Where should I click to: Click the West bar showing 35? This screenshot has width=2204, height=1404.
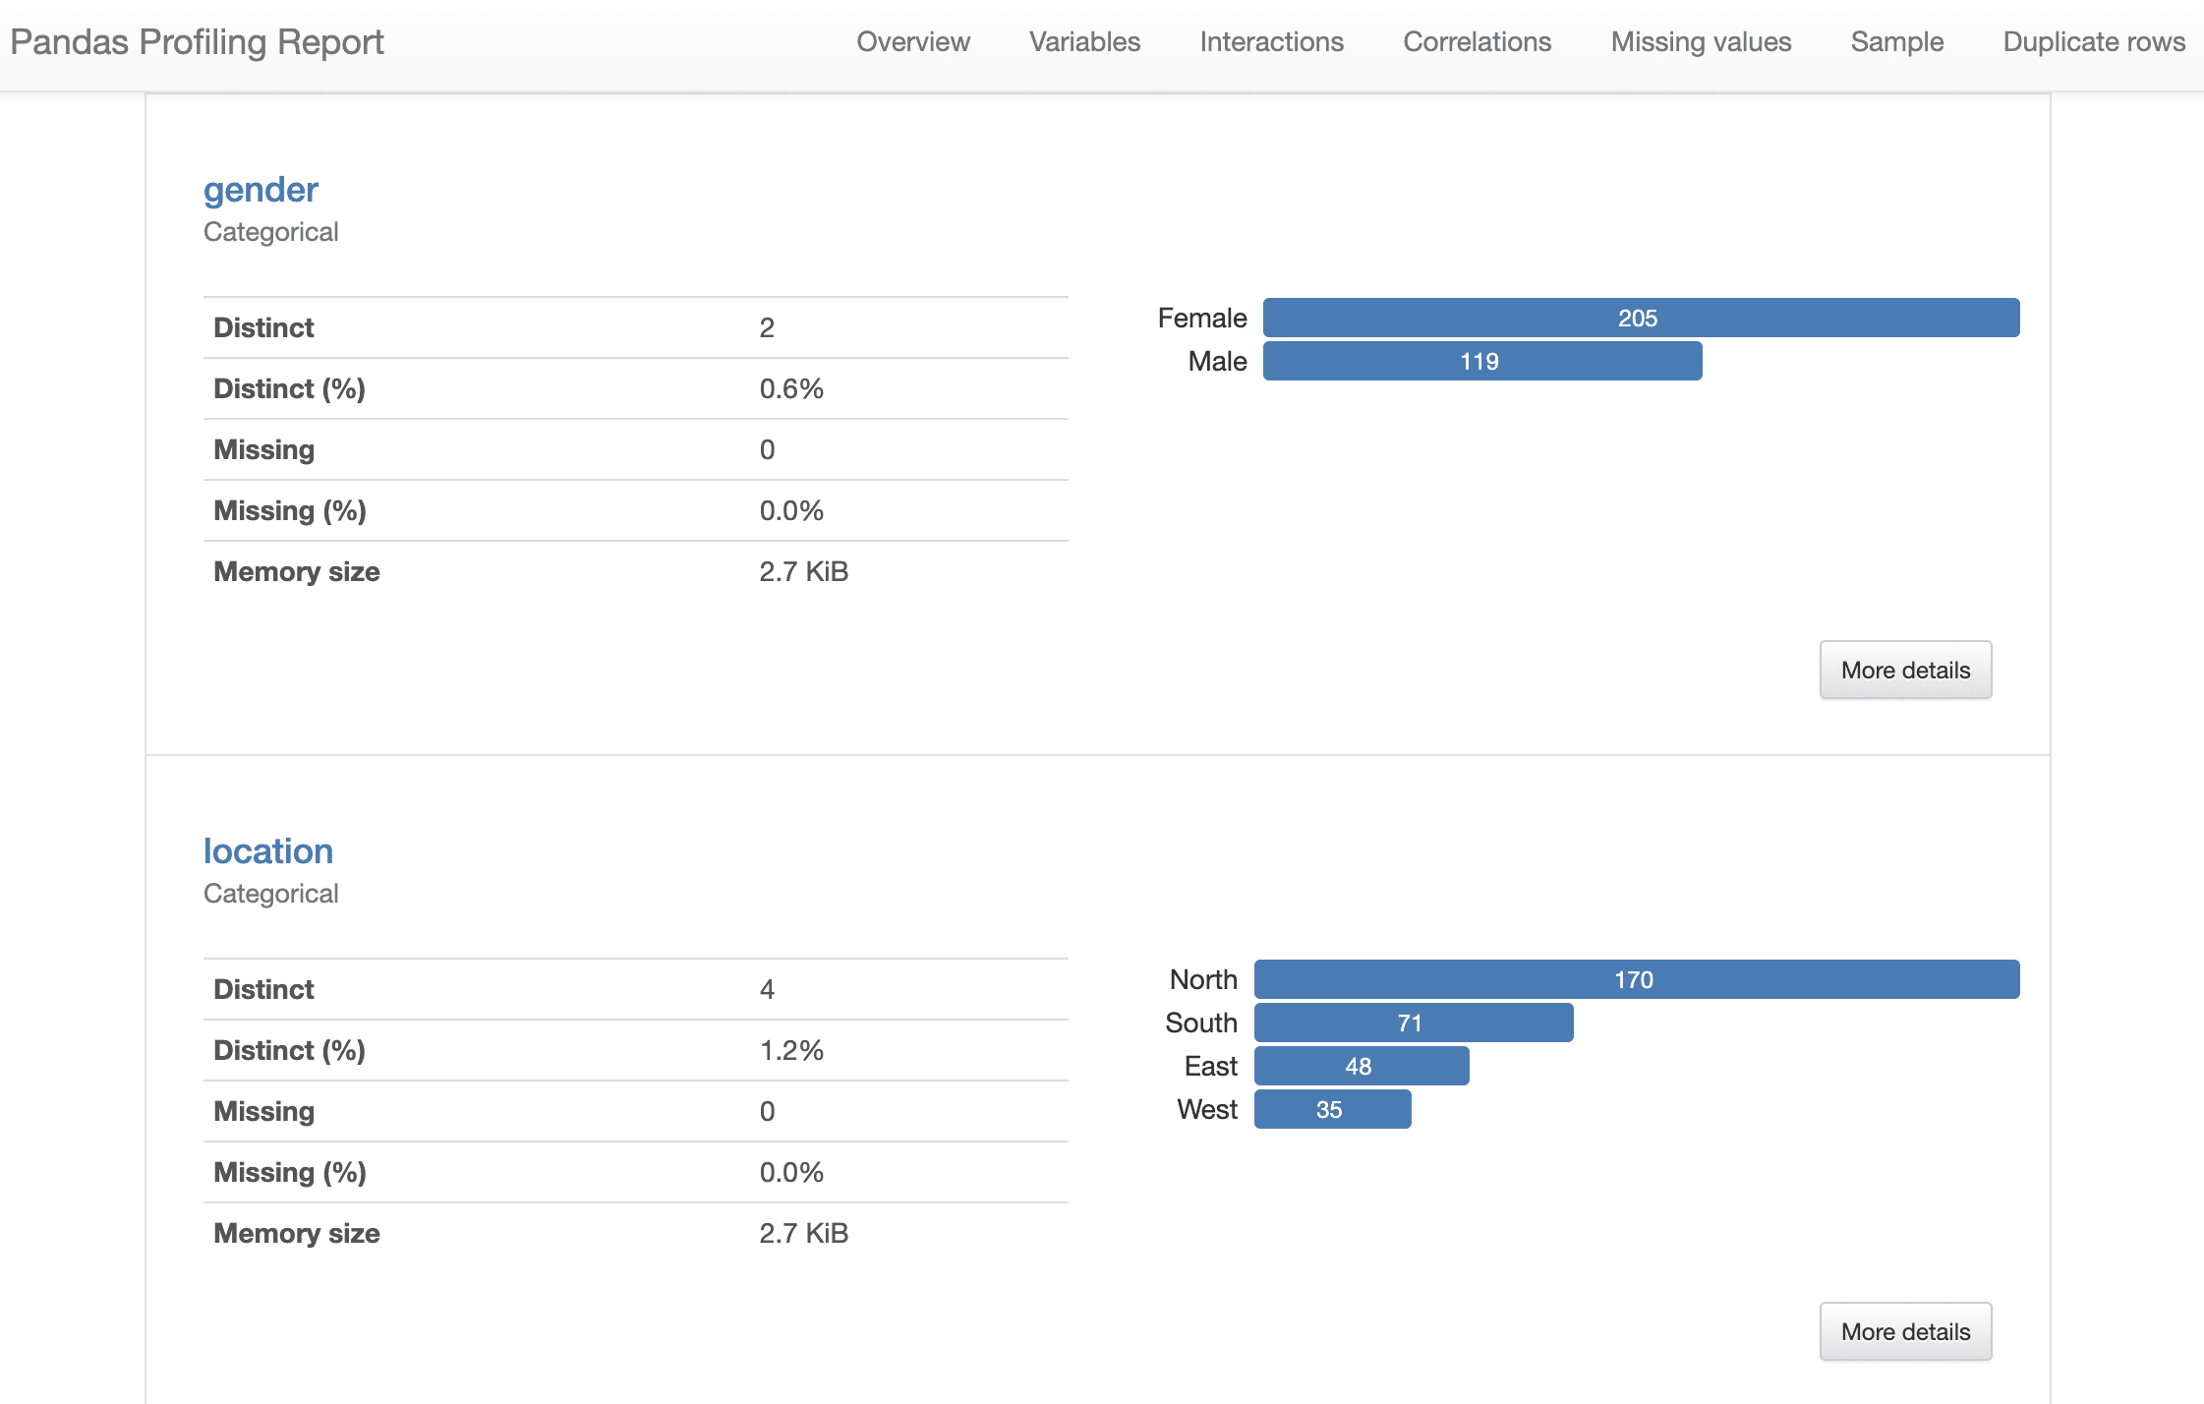click(x=1331, y=1109)
